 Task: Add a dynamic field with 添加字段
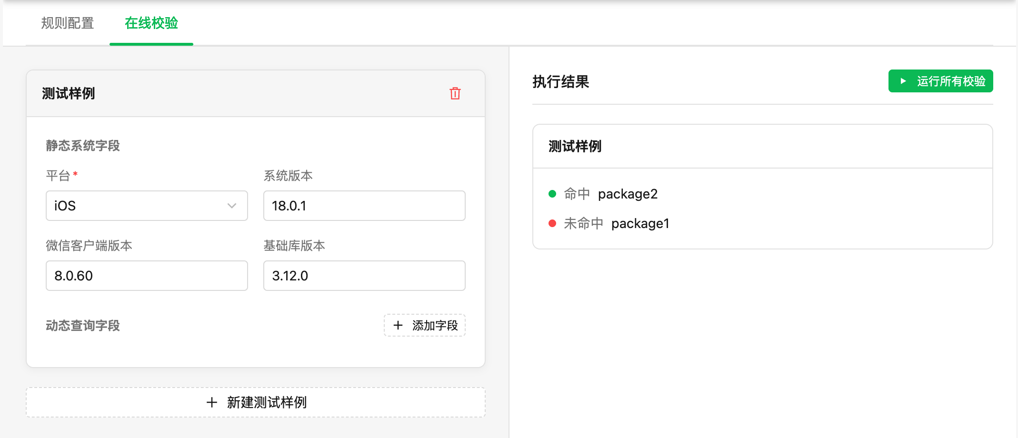click(x=425, y=325)
